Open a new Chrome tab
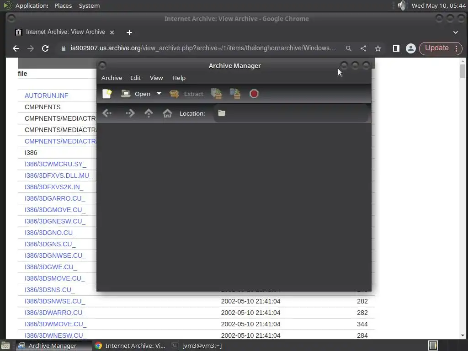The width and height of the screenshot is (468, 351). 129,32
